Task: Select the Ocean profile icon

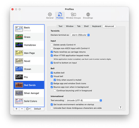Action: point(19,69)
